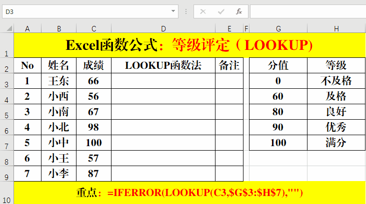Select empty LOOKUP cell in 小北's row
Image resolution: width=366 pixels, height=204 pixels.
(x=163, y=127)
